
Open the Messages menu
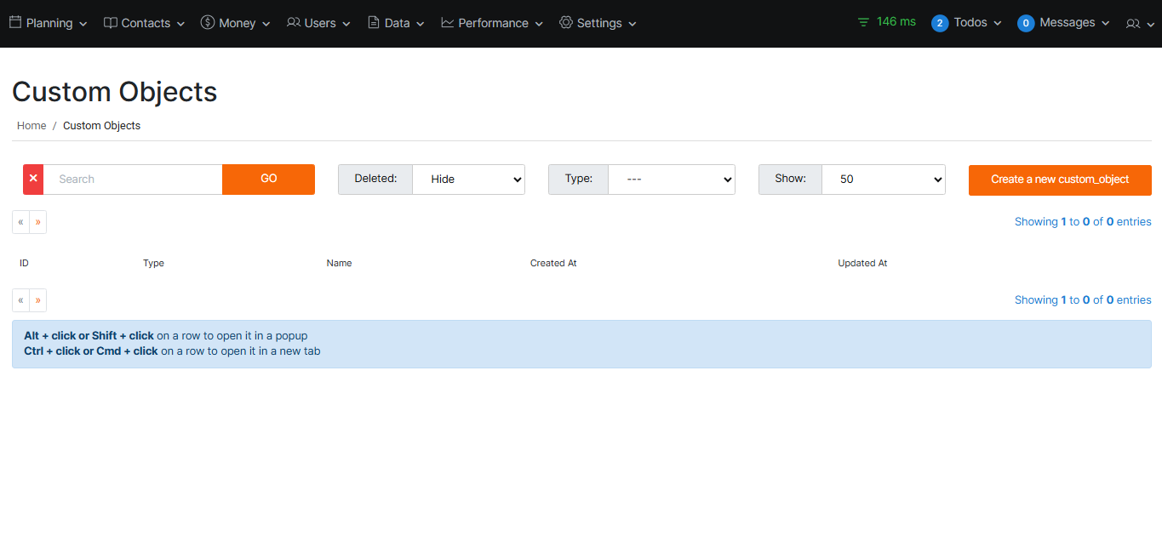[1063, 23]
